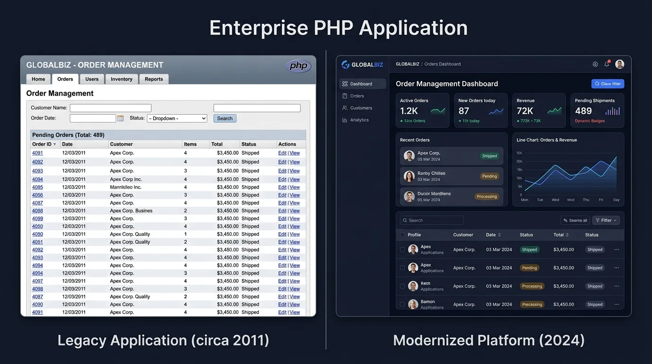The image size is (652, 364).
Task: Click the modern dashboard Search field
Action: pos(432,220)
